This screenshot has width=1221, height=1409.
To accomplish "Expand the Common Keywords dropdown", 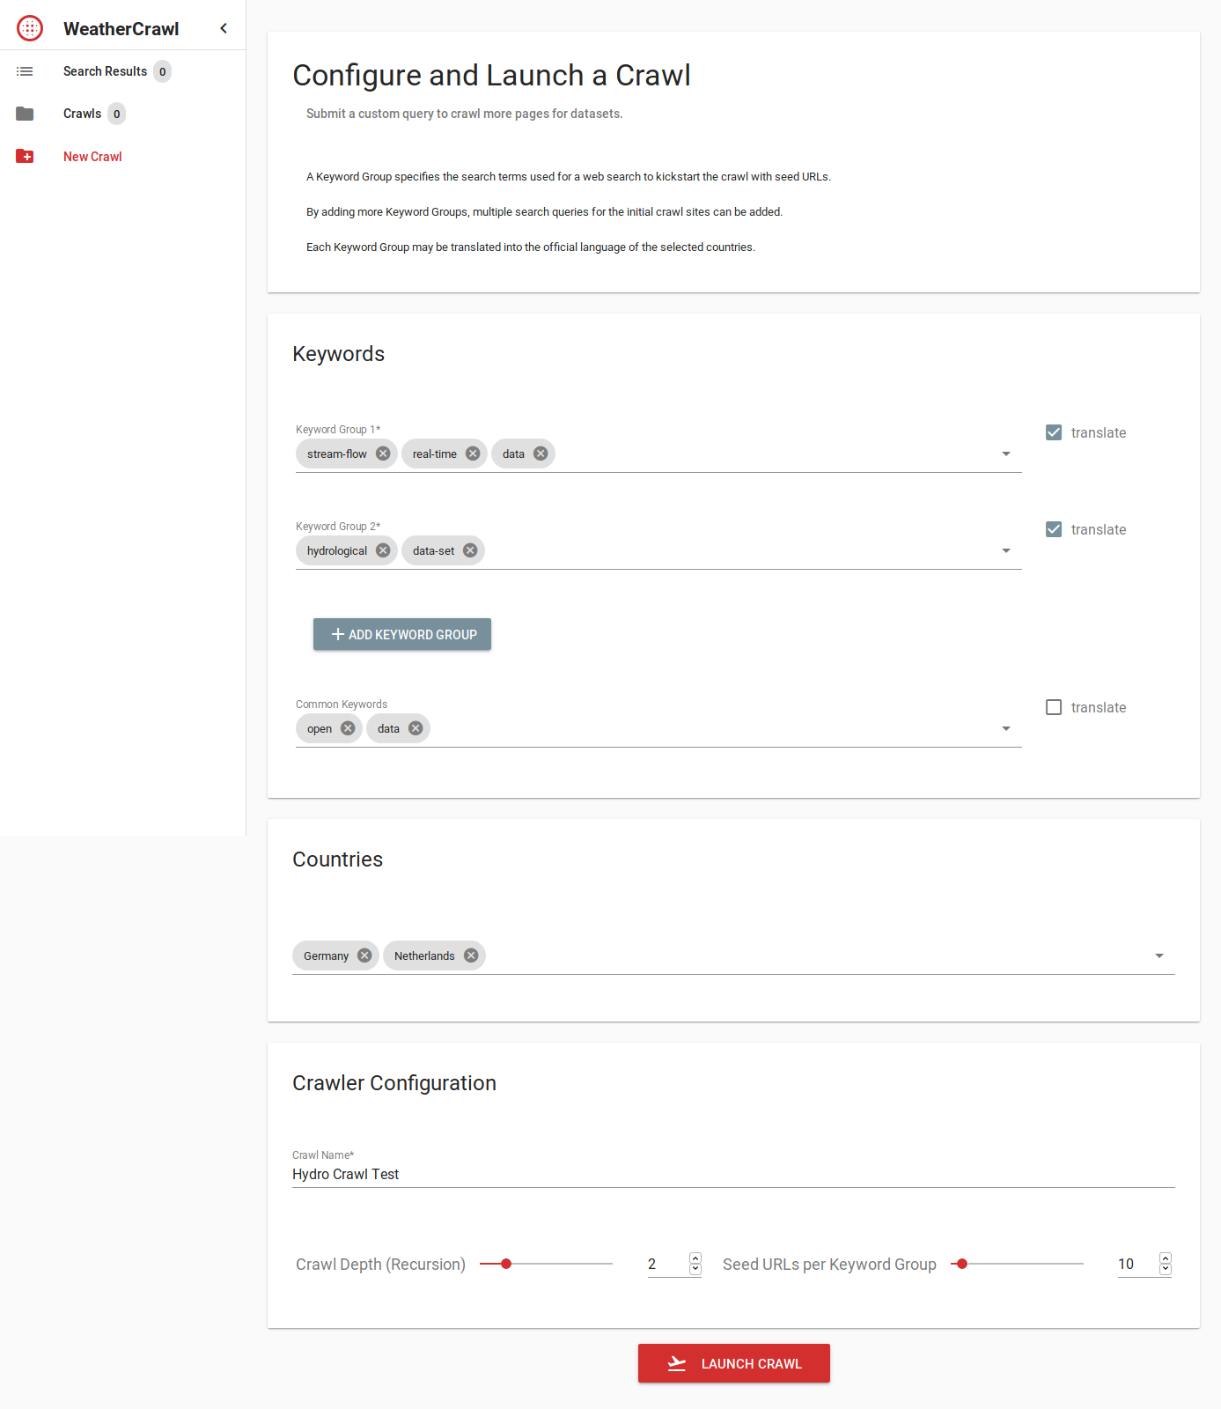I will click(1006, 729).
